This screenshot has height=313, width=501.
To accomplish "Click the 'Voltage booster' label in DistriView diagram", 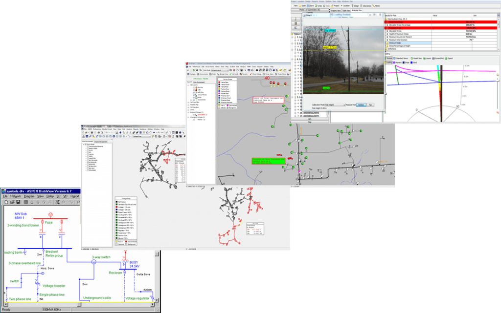I will (x=54, y=286).
